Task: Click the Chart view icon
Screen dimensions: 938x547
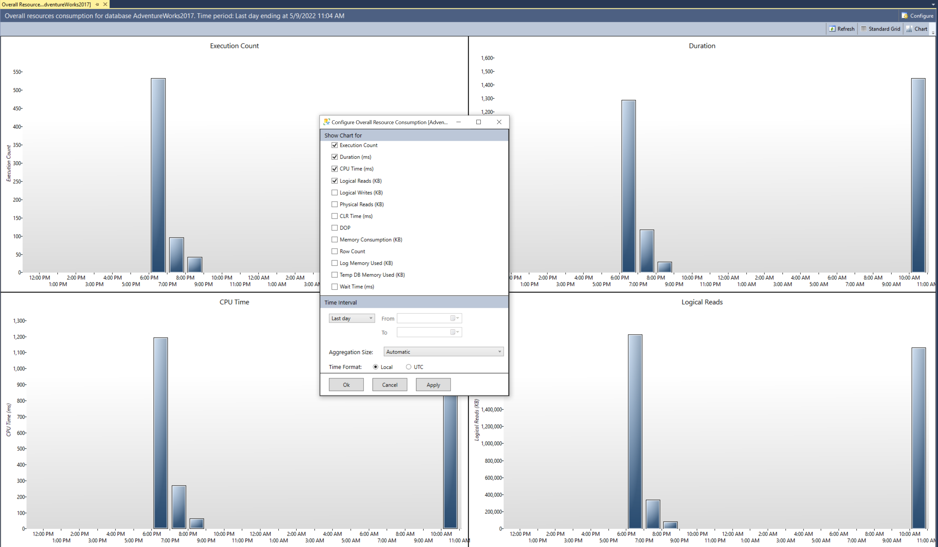Action: [917, 28]
